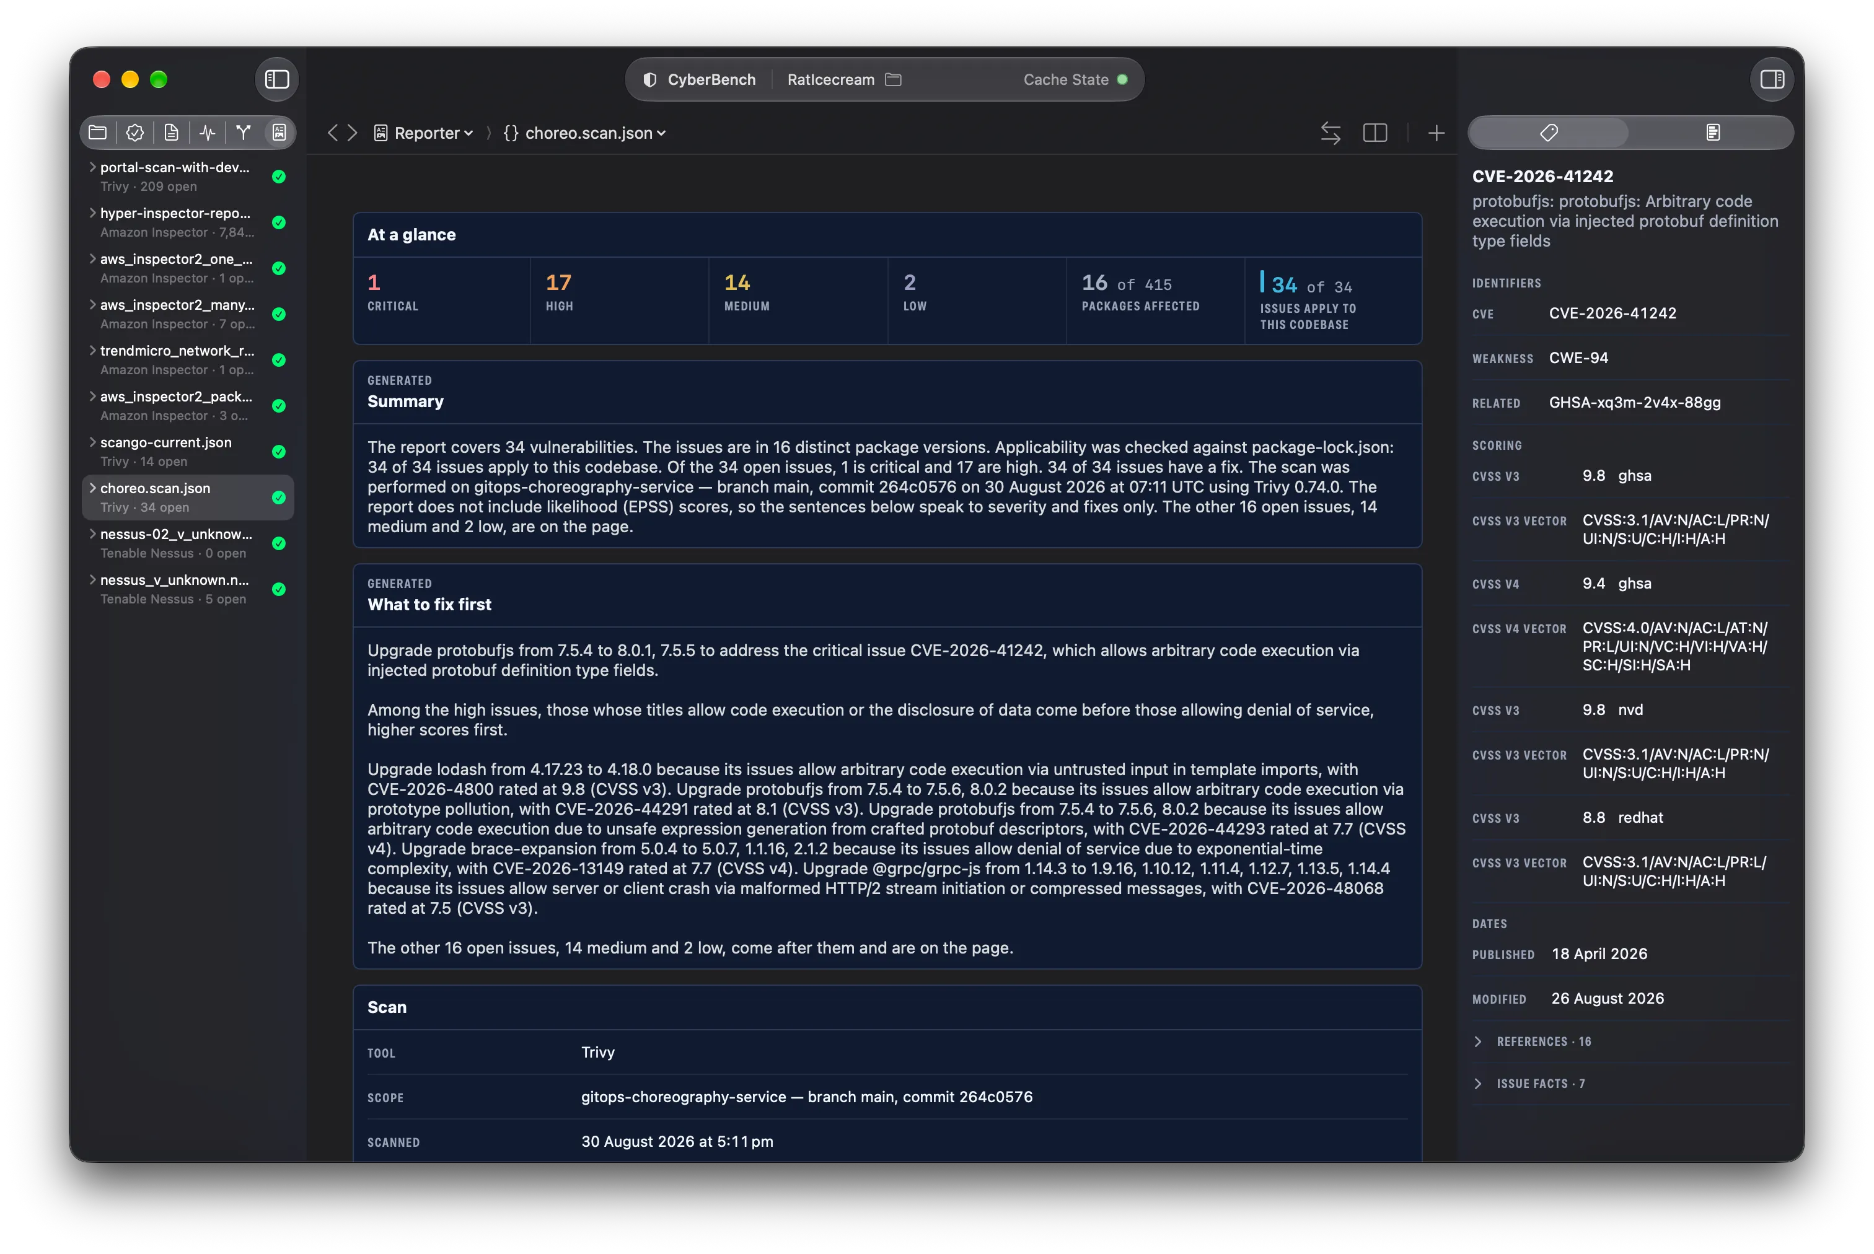The height and width of the screenshot is (1254, 1874).
Task: Open the document navigator icon in sidebar
Action: pyautogui.click(x=171, y=133)
